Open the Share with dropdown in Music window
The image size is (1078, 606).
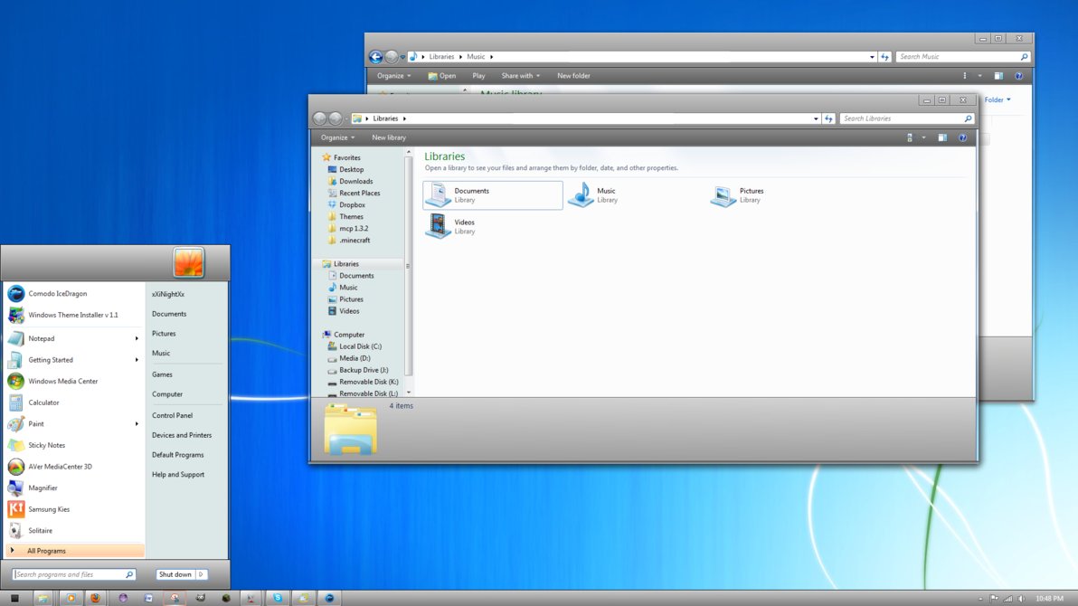tap(520, 76)
